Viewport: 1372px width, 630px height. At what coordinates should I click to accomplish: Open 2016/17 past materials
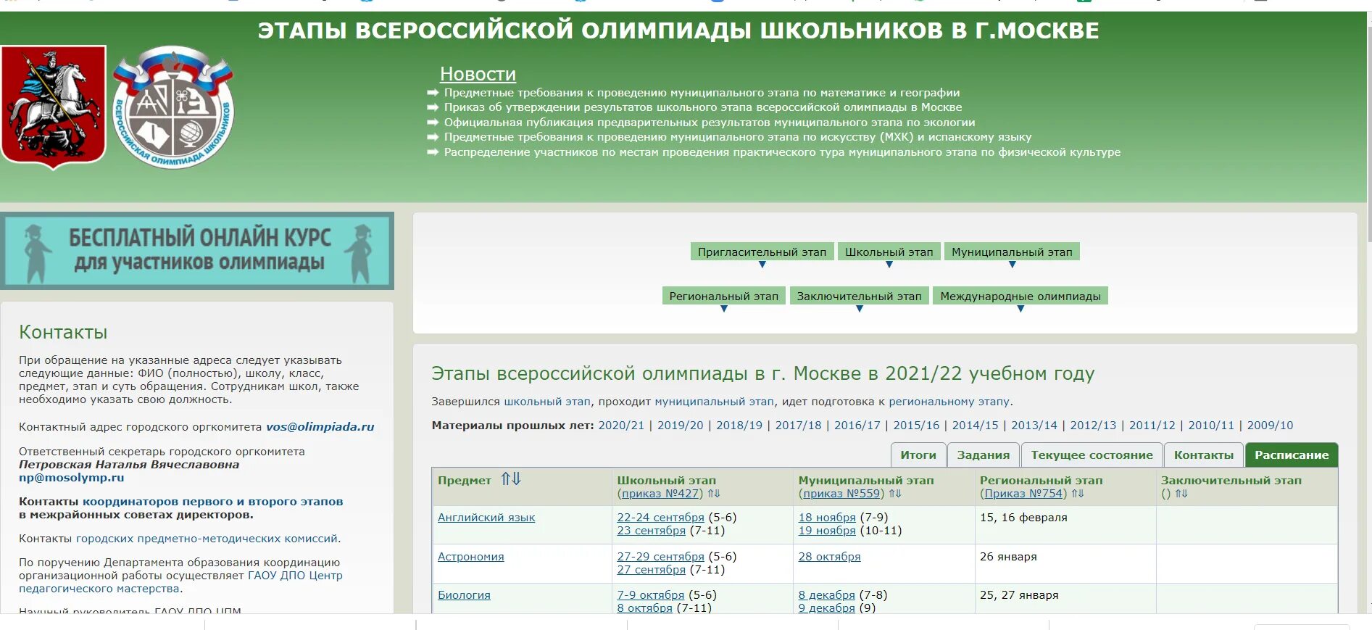pos(857,426)
